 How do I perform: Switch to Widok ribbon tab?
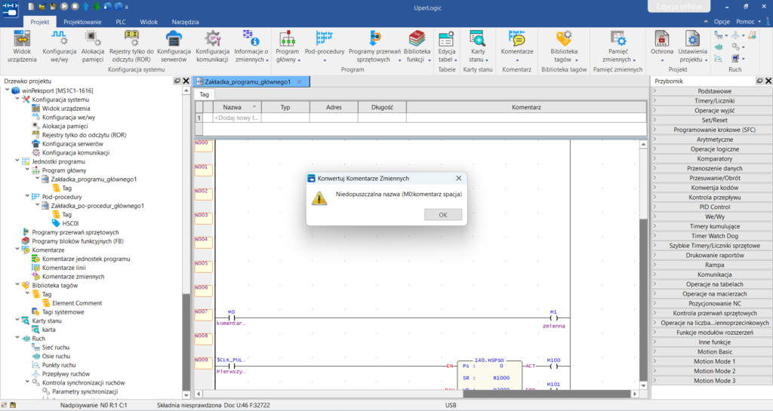149,22
